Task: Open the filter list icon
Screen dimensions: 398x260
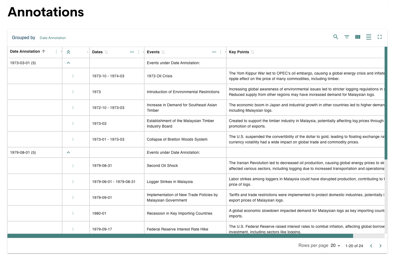Action: click(347, 37)
